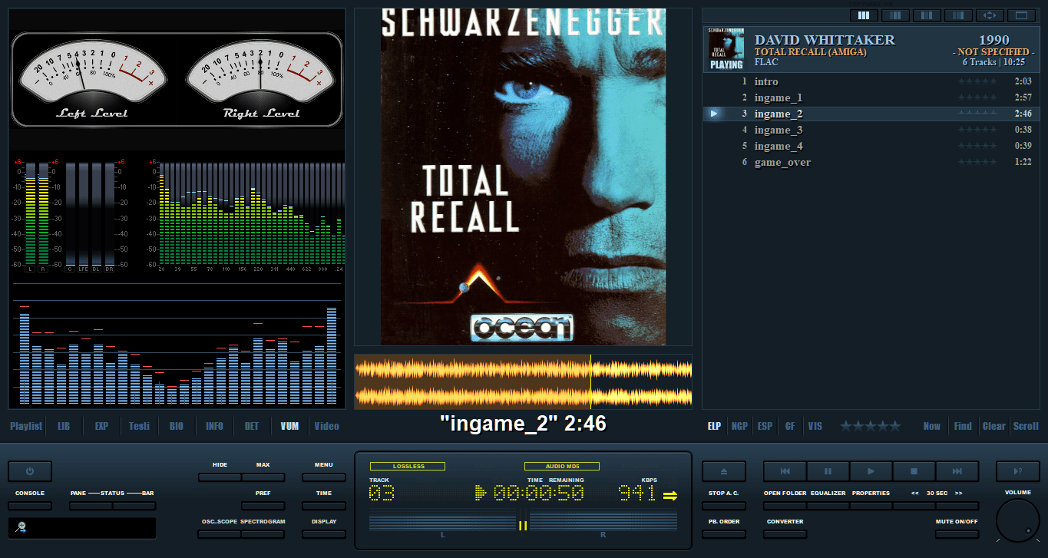Click the Play transport button
The image size is (1048, 558).
tap(871, 471)
